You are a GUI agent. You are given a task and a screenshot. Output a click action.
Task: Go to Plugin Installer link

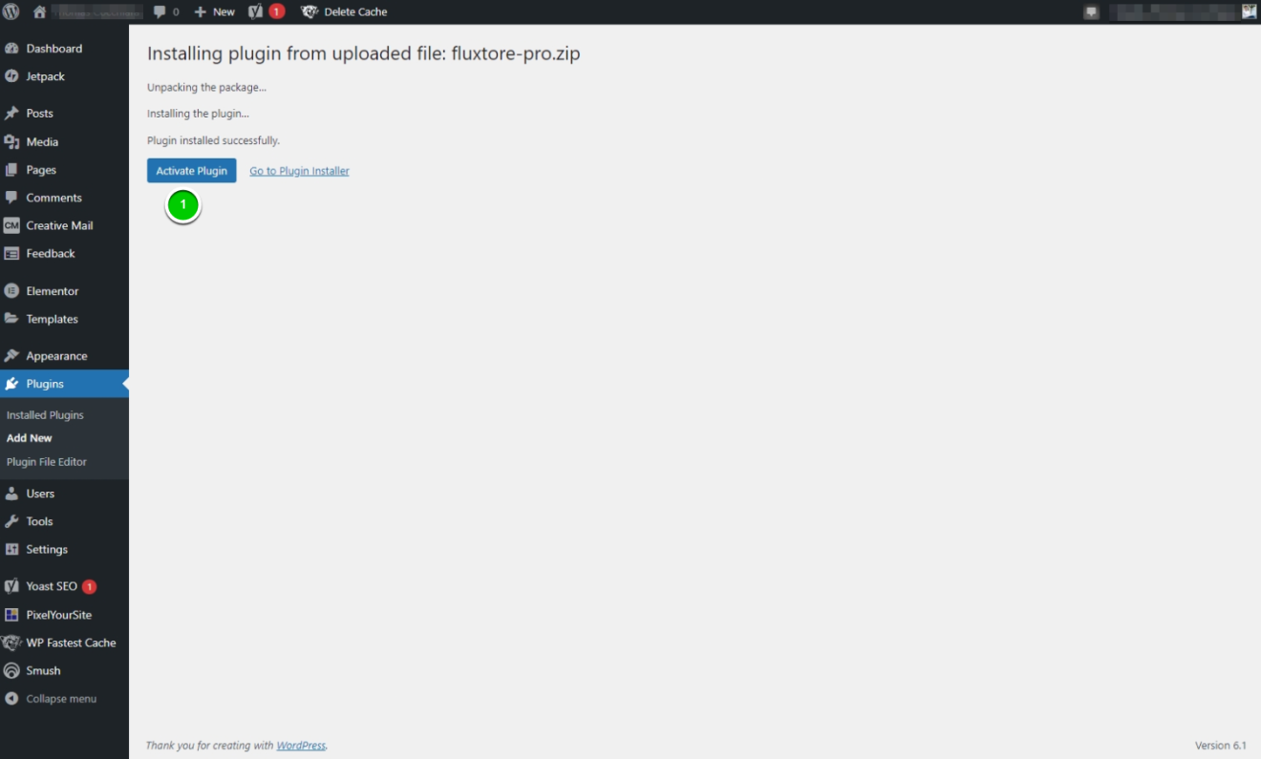298,170
